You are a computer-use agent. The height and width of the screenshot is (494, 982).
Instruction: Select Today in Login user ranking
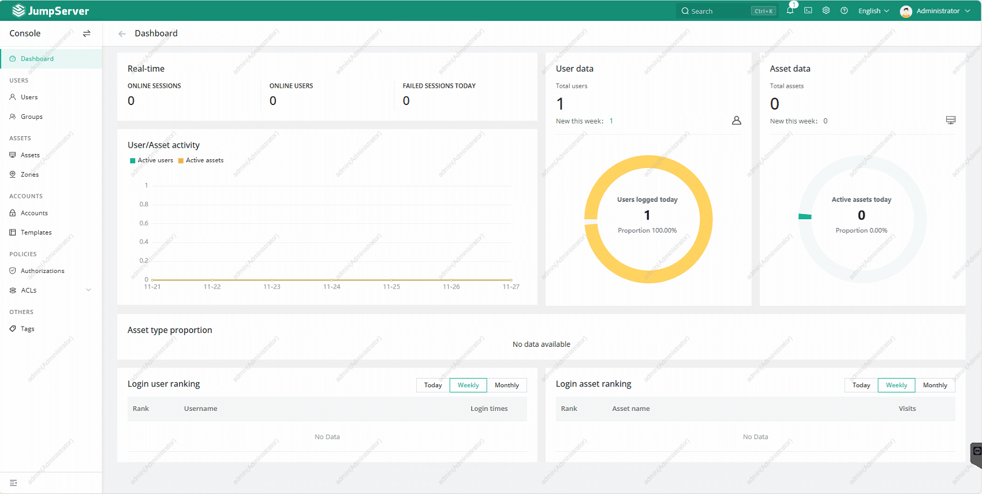[433, 385]
